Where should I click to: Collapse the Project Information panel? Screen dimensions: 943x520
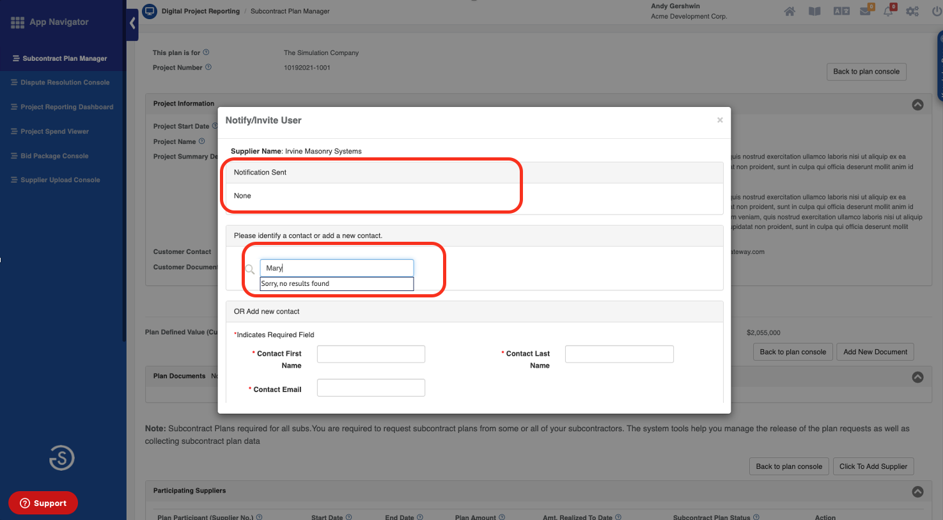(917, 104)
